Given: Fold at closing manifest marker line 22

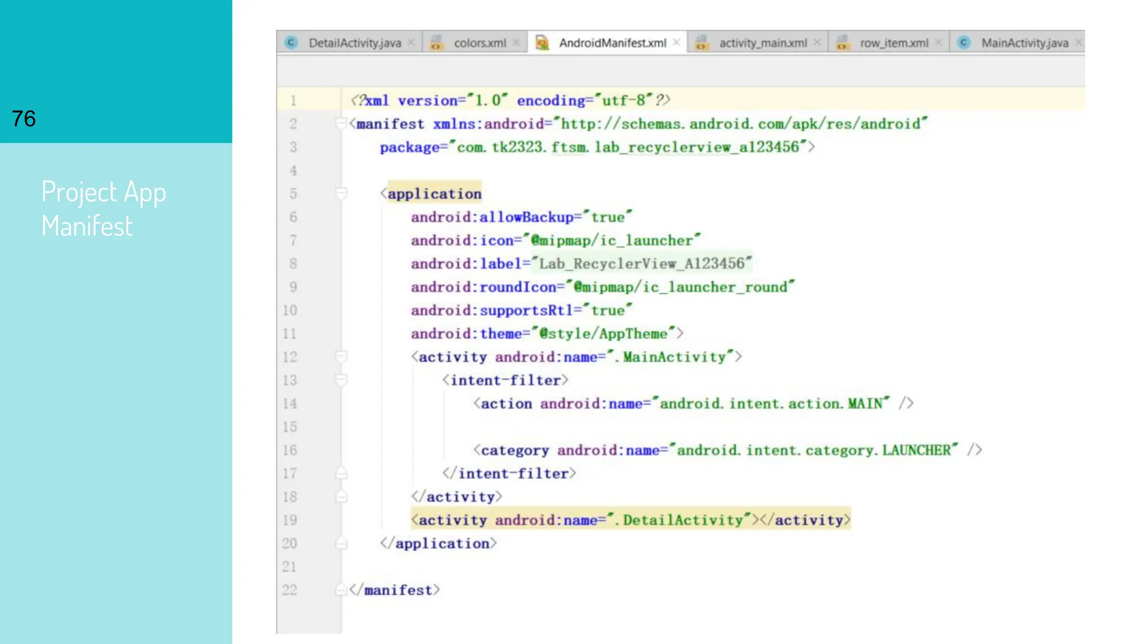Looking at the screenshot, I should [341, 589].
